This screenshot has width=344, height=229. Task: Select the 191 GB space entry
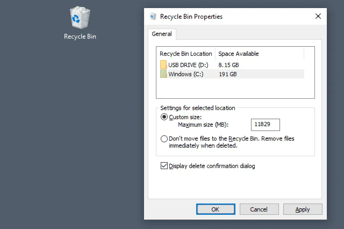[x=228, y=74]
